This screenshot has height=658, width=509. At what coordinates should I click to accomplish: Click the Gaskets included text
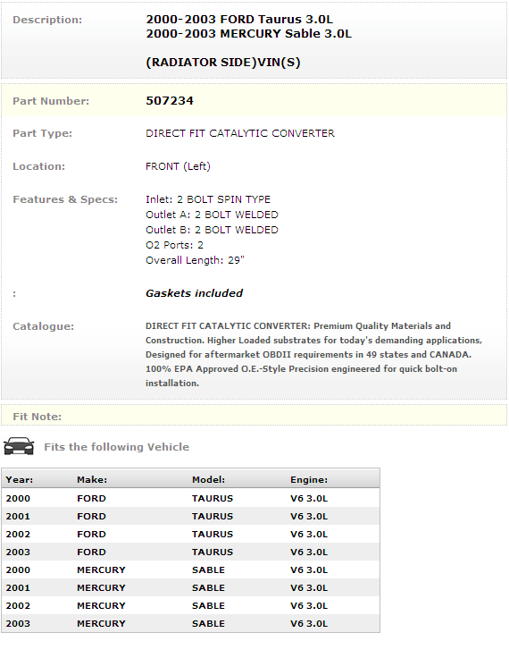click(194, 293)
